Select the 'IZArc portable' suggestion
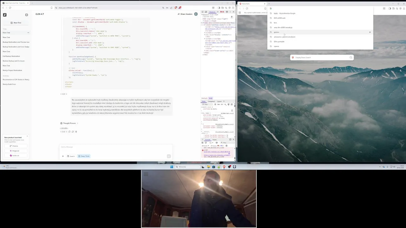The height and width of the screenshot is (228, 406). pos(320,41)
